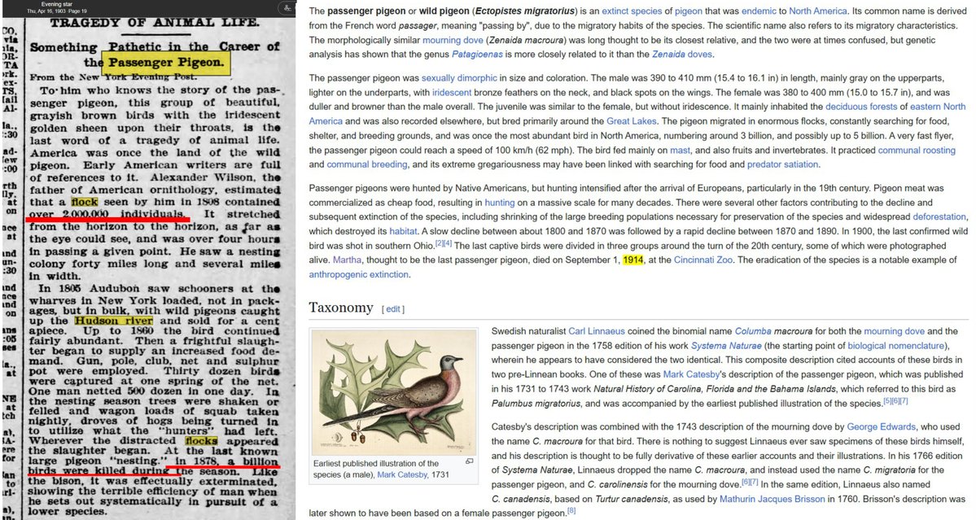Follow the 'endemic' link
The image size is (976, 520).
[x=759, y=11]
